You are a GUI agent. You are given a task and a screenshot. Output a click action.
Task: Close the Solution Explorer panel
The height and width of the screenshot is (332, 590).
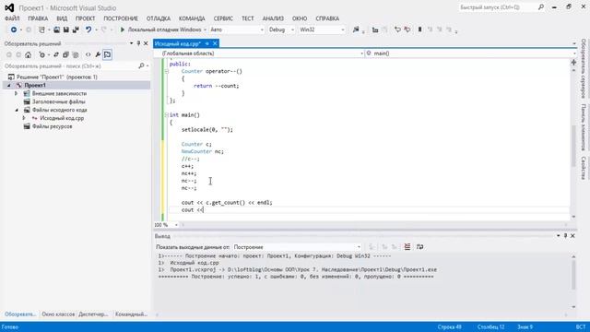tap(146, 43)
